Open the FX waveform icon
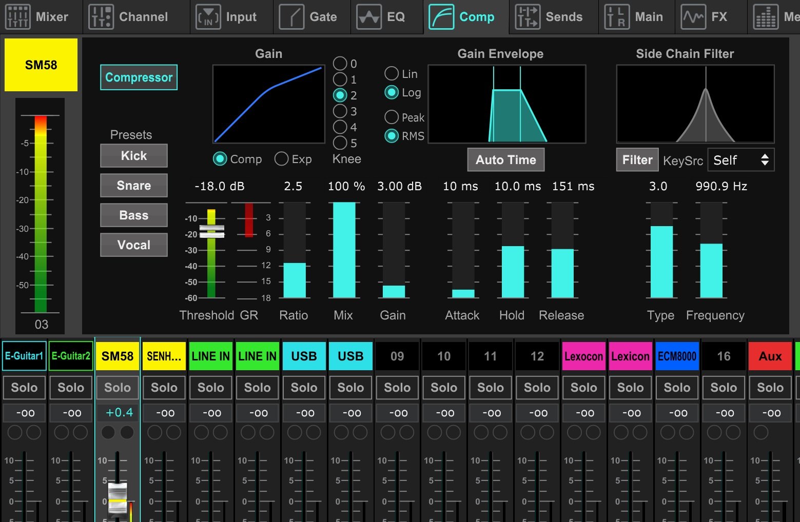The width and height of the screenshot is (800, 522). pos(693,17)
